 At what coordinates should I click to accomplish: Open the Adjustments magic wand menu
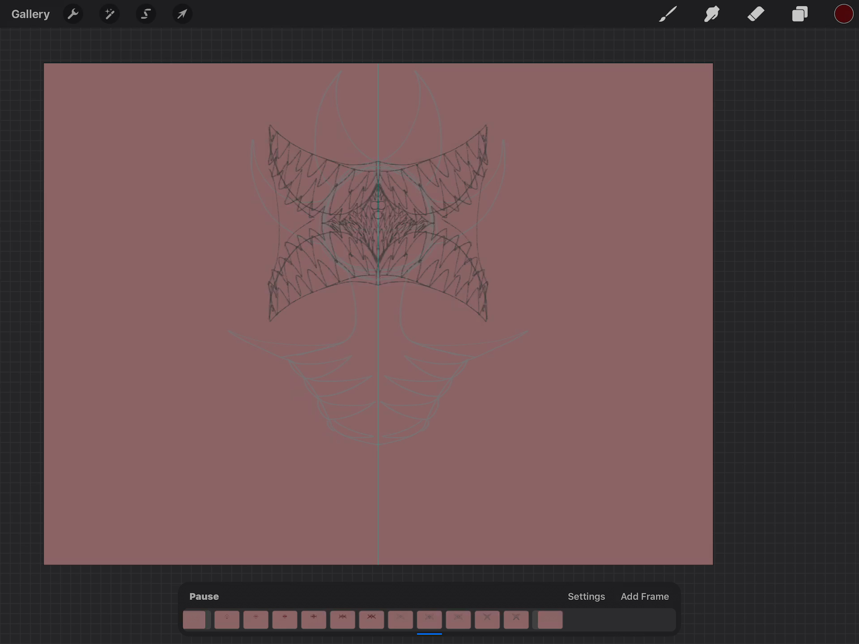coord(109,14)
